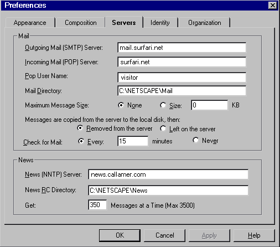Viewport: 280px width, 247px height.
Task: Click the News RC Directory field
Action: point(168,191)
